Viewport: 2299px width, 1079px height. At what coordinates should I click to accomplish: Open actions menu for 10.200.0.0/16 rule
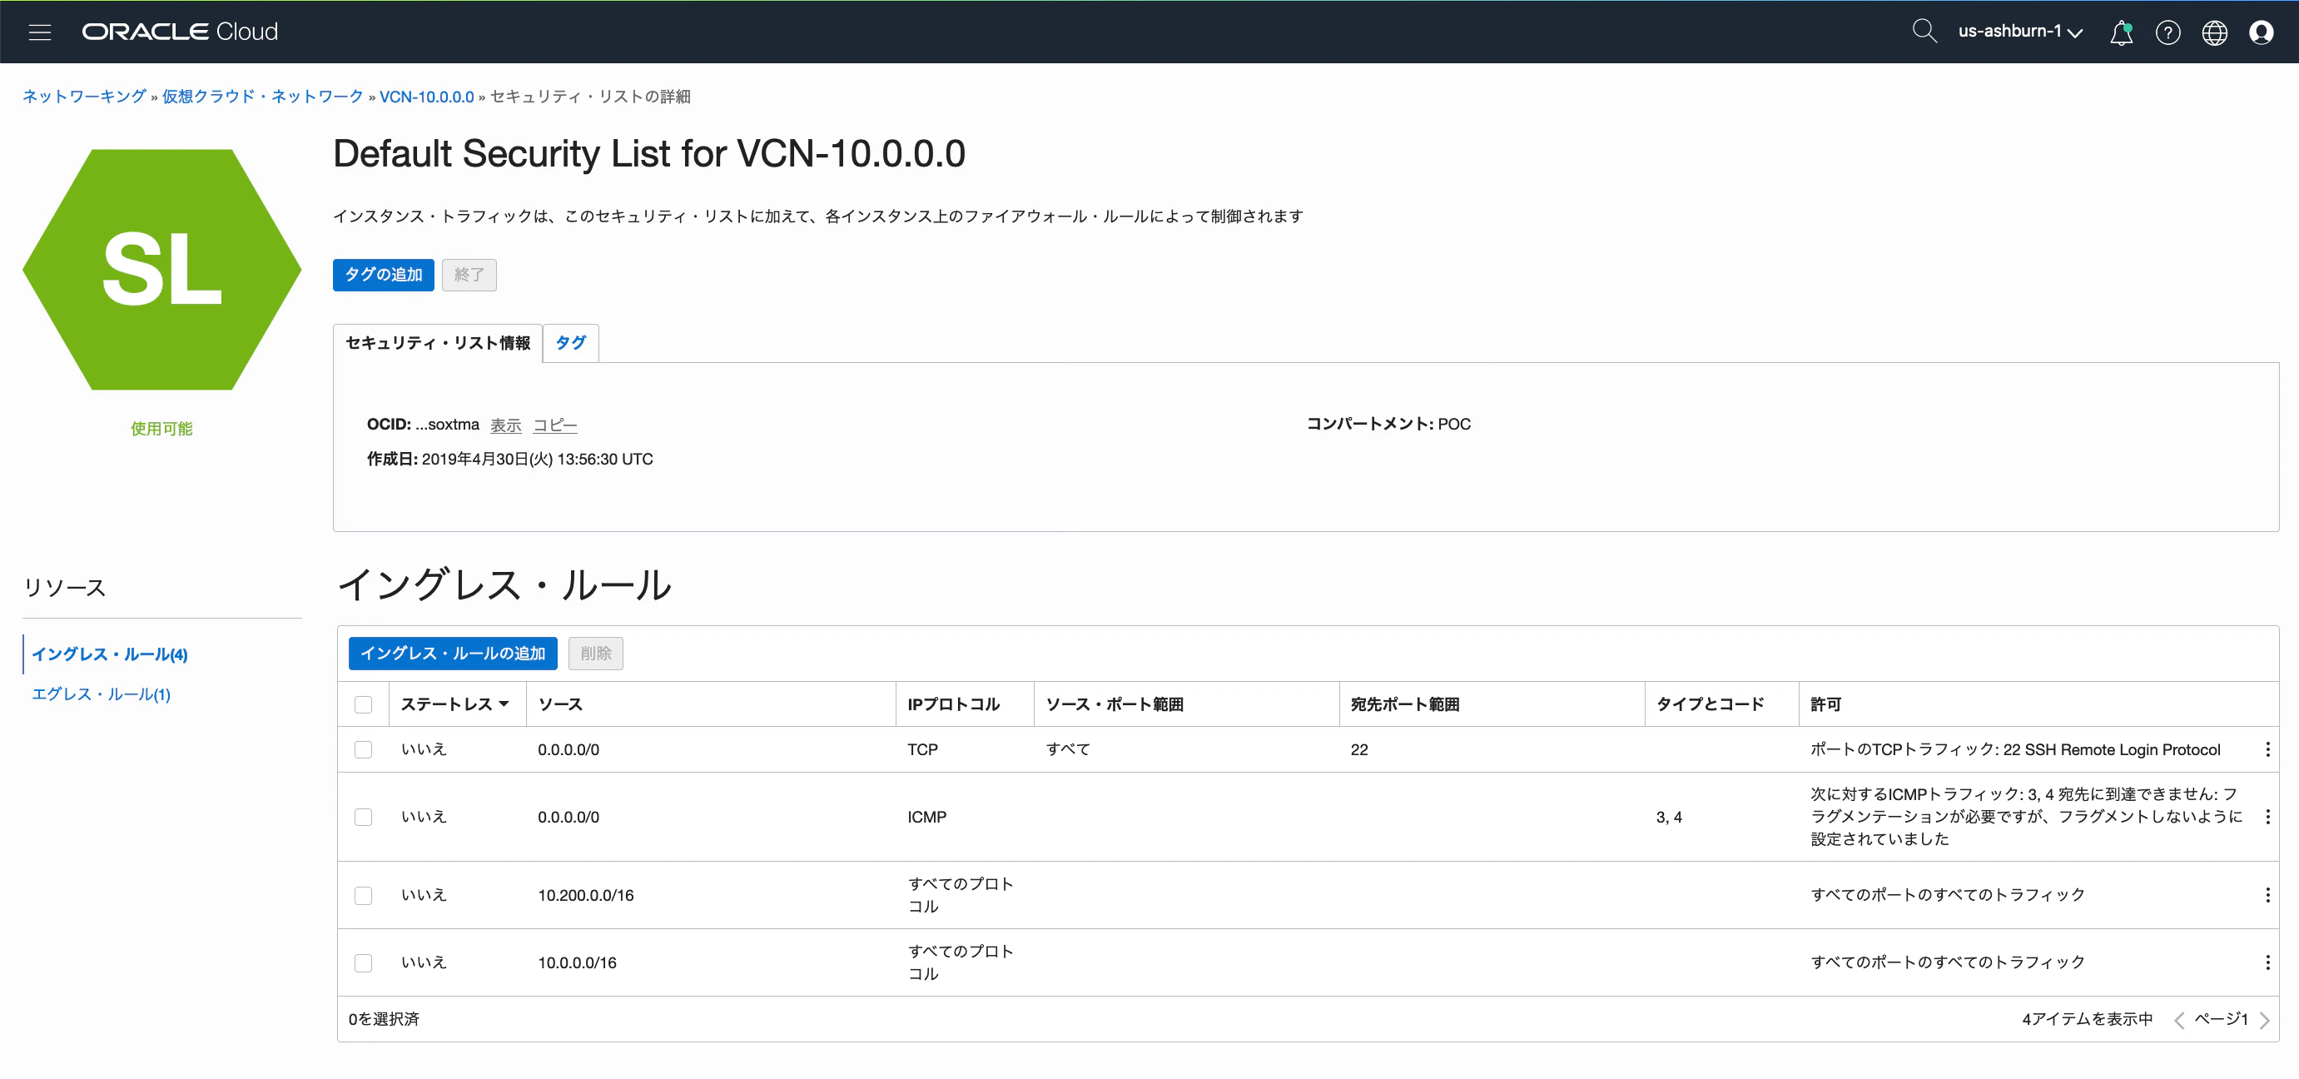coord(2267,894)
